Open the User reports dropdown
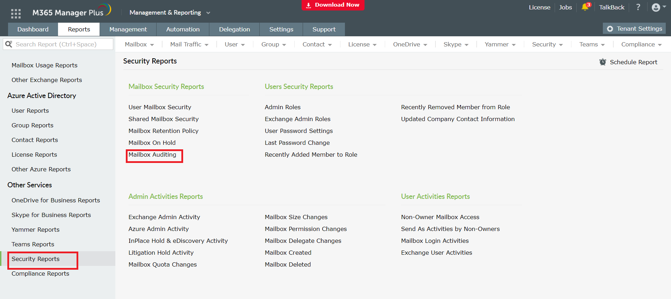Viewport: 671px width, 299px height. coord(235,44)
